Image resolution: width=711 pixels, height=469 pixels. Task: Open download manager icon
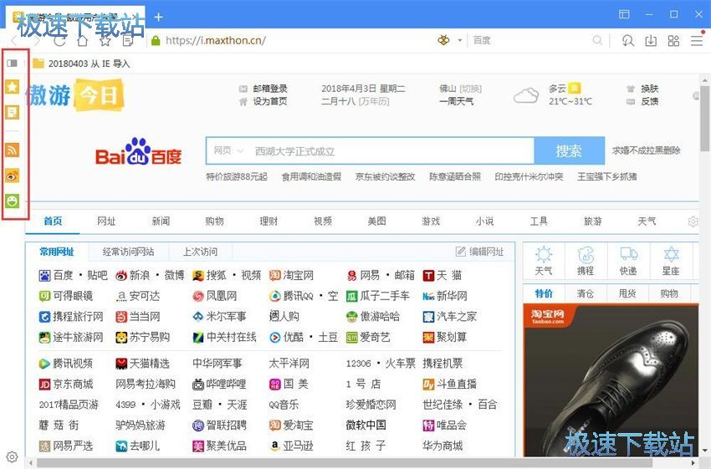(651, 41)
